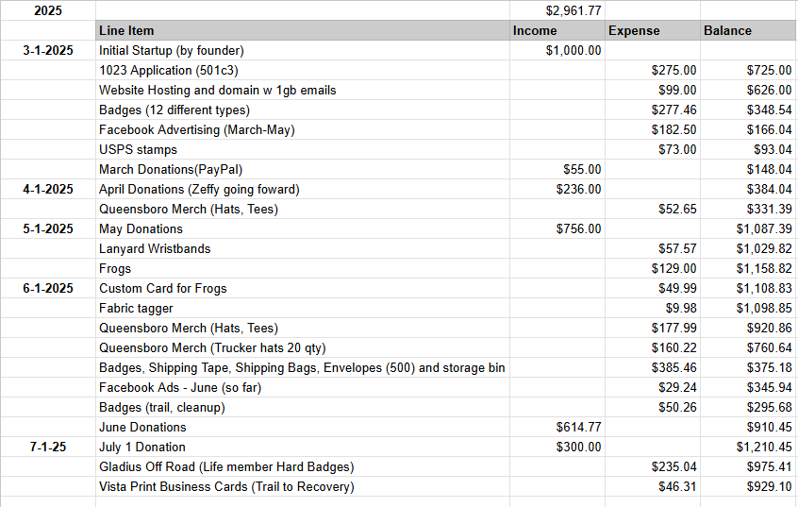
Task: Select the June Donations $614.77 cell
Action: coord(557,428)
